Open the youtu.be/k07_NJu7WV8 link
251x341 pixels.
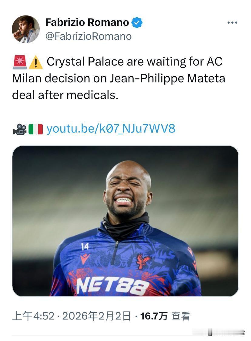tap(111, 129)
